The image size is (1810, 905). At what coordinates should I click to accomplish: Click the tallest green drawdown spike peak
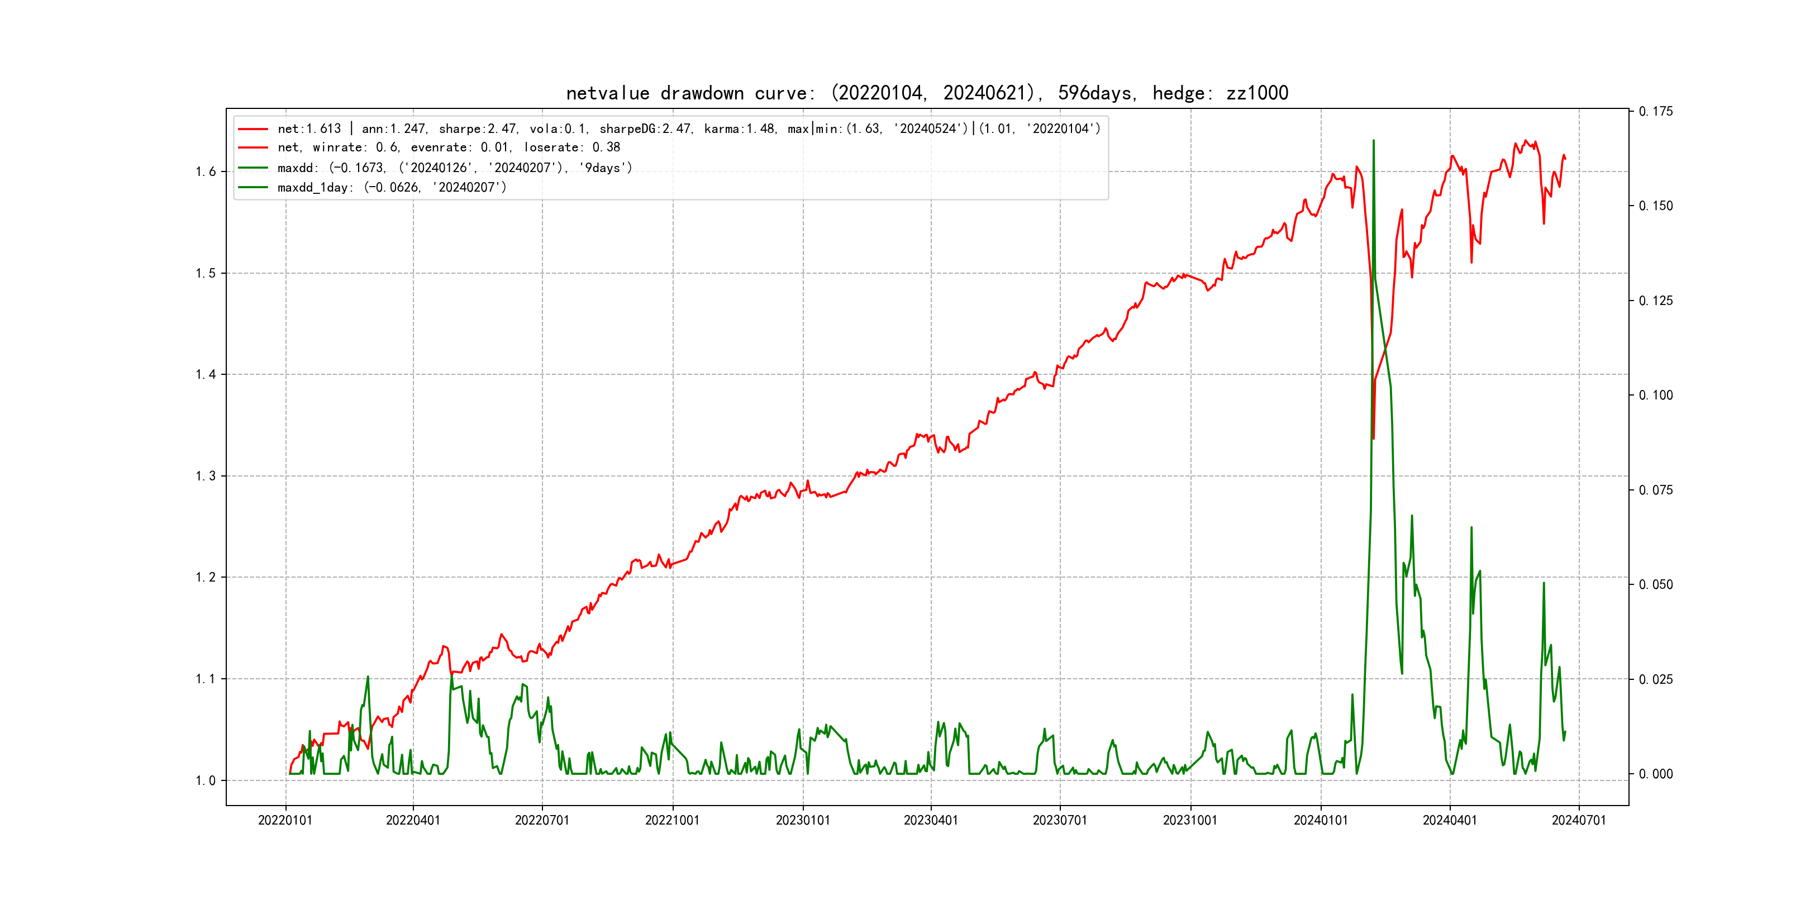pos(1373,141)
